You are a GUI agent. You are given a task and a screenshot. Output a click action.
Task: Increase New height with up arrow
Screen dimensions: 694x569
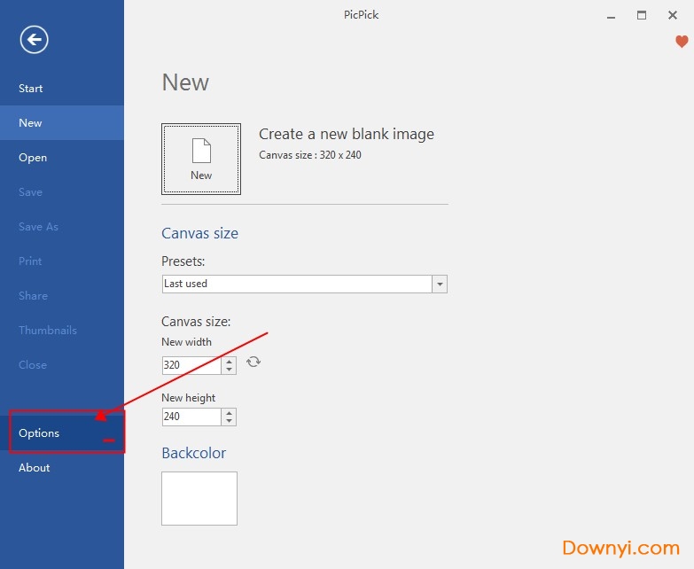tap(230, 412)
